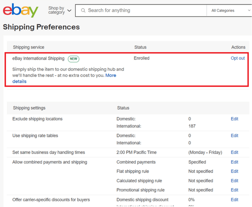Click the Domestic: label under Exclude shipping locations
252x207 pixels.
(x=126, y=119)
